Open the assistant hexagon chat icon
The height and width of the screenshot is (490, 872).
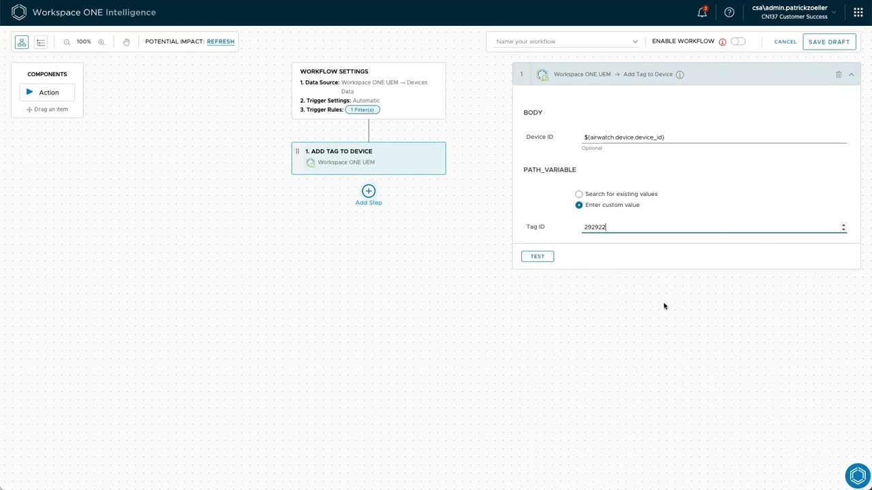(858, 476)
